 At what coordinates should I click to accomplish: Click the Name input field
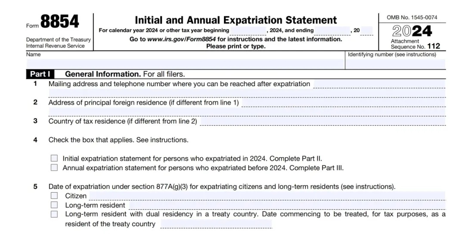click(x=185, y=64)
